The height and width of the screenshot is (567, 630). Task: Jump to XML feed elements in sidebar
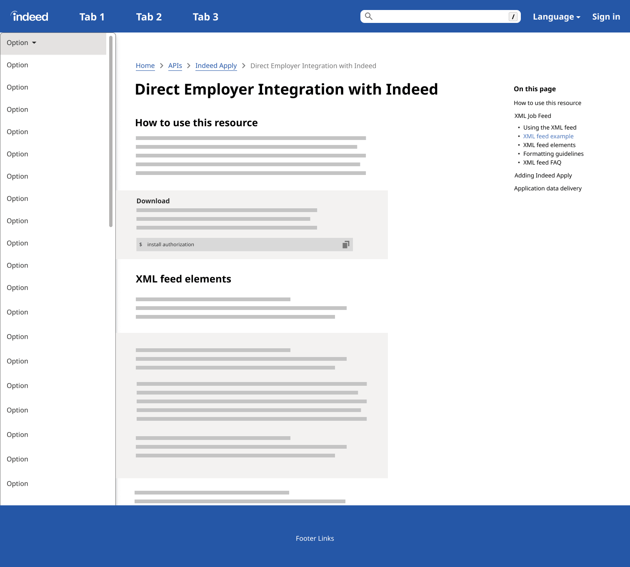coord(549,145)
